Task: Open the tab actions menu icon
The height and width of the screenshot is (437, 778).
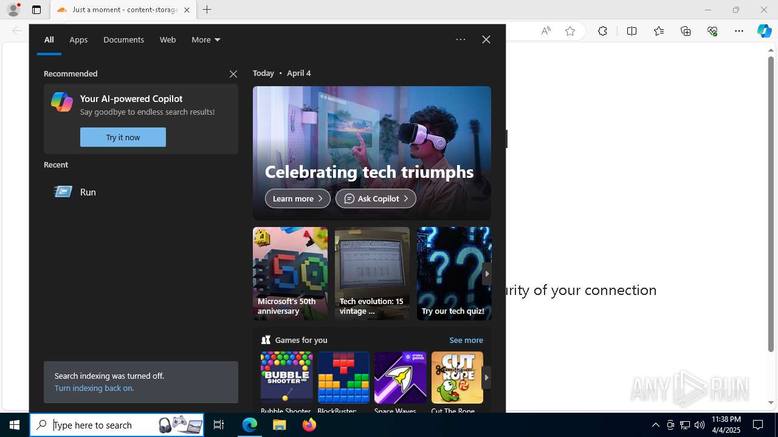Action: (x=36, y=10)
